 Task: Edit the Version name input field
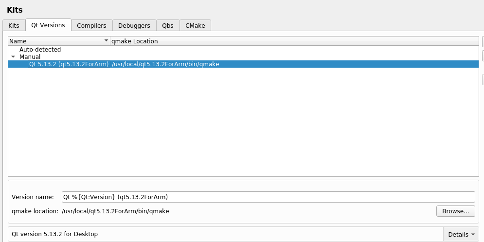(268, 197)
